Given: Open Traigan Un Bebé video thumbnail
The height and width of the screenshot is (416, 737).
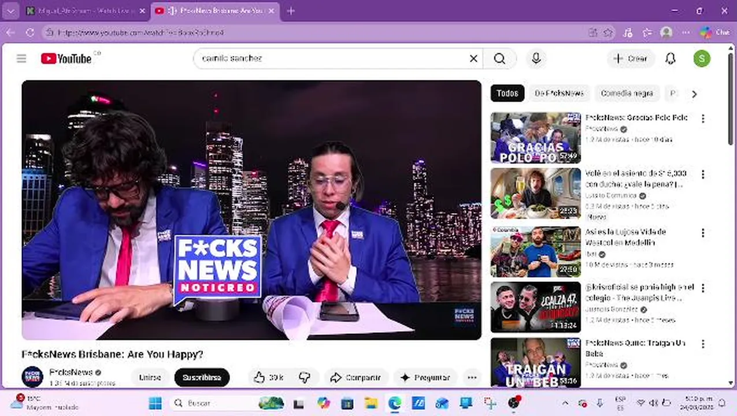Looking at the screenshot, I should [536, 362].
